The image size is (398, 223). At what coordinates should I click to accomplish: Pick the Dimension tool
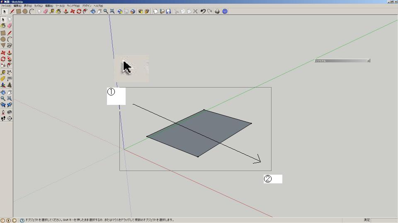tap(10, 73)
